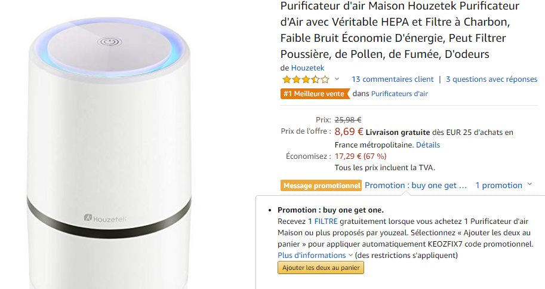
Task: Open the Détails shipping link
Action: [x=427, y=144]
